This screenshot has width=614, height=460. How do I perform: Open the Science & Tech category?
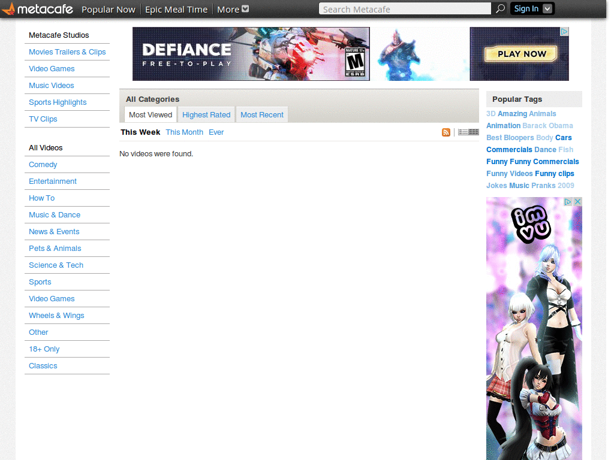click(x=56, y=265)
